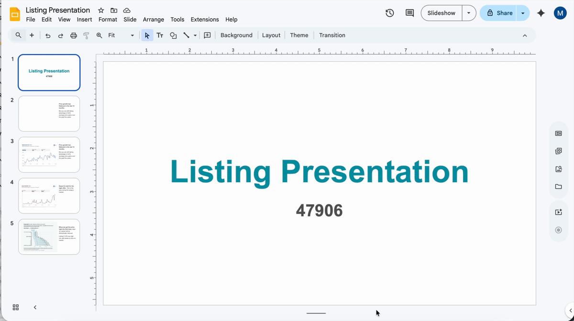Open the Transition panel
This screenshot has width=574, height=321.
332,35
